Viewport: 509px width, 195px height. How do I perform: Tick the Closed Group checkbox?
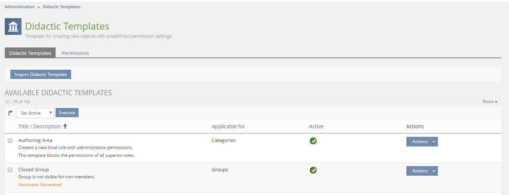10,170
